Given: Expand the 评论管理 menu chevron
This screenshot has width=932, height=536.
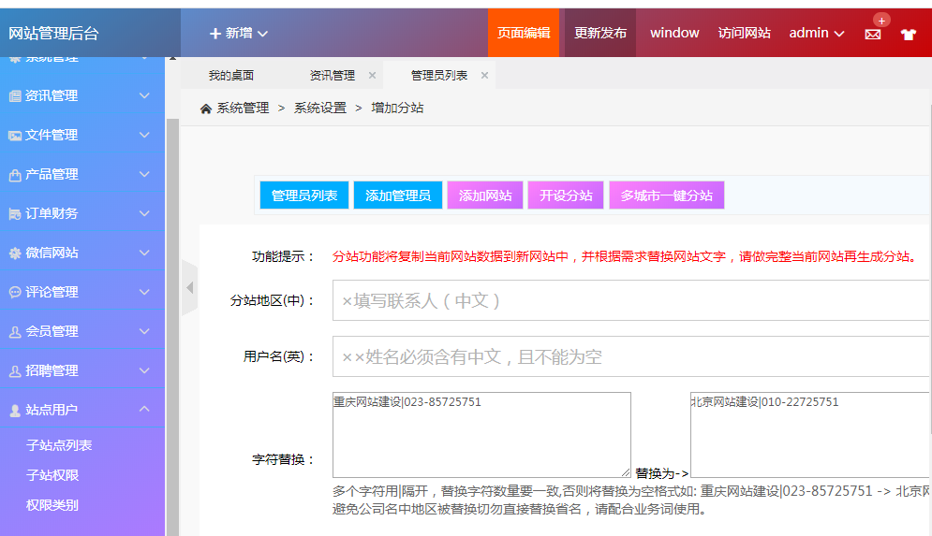Looking at the screenshot, I should point(144,292).
